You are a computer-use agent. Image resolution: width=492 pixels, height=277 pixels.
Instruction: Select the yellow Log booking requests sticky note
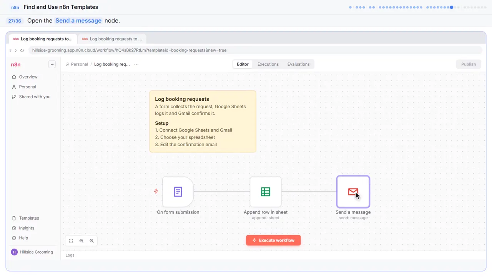point(203,122)
